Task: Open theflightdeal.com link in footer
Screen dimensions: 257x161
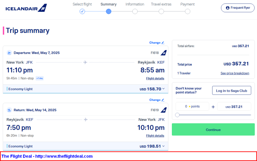Action: click(64, 156)
